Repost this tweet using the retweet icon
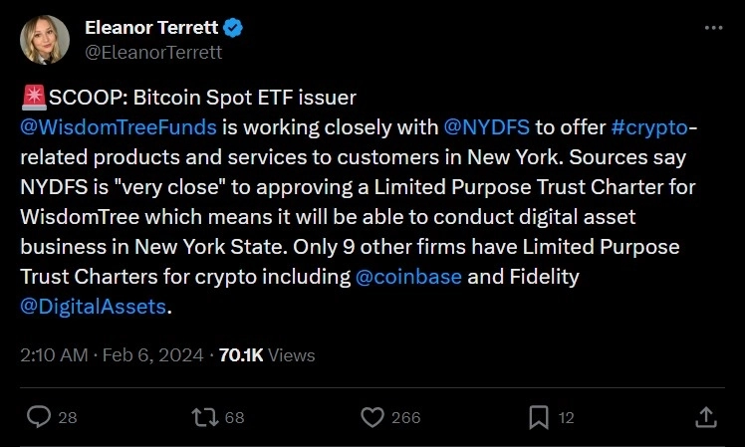The height and width of the screenshot is (447, 745). pyautogui.click(x=204, y=416)
